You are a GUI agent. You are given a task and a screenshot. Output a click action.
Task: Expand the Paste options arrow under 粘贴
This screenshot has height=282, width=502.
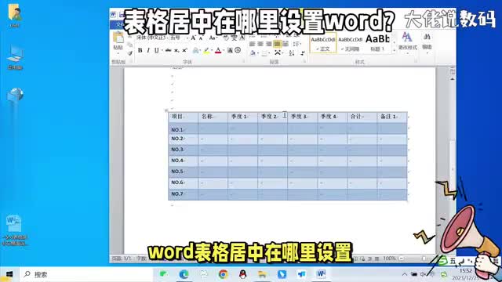(x=118, y=52)
